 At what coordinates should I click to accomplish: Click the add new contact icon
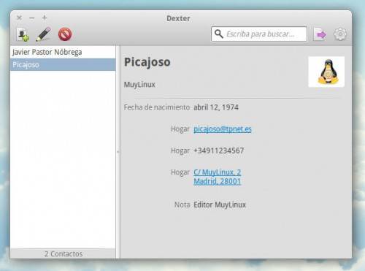point(23,34)
